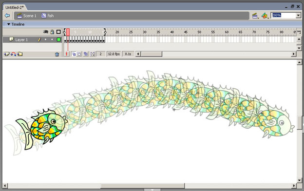Screen dimensions: 304x191
Task: Restore down the document window
Action: coord(292,7)
